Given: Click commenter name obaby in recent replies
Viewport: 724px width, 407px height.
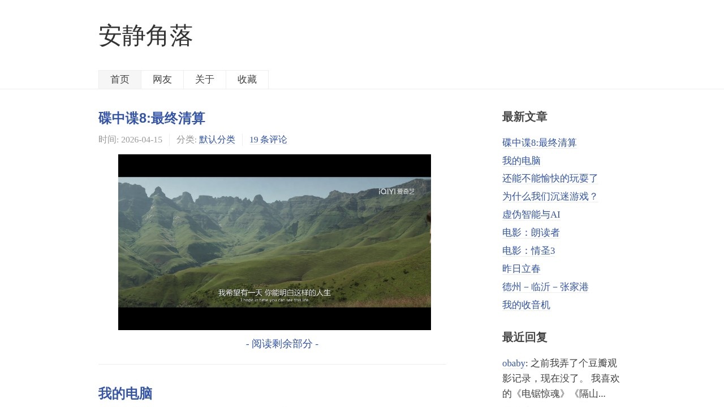Looking at the screenshot, I should (x=514, y=363).
